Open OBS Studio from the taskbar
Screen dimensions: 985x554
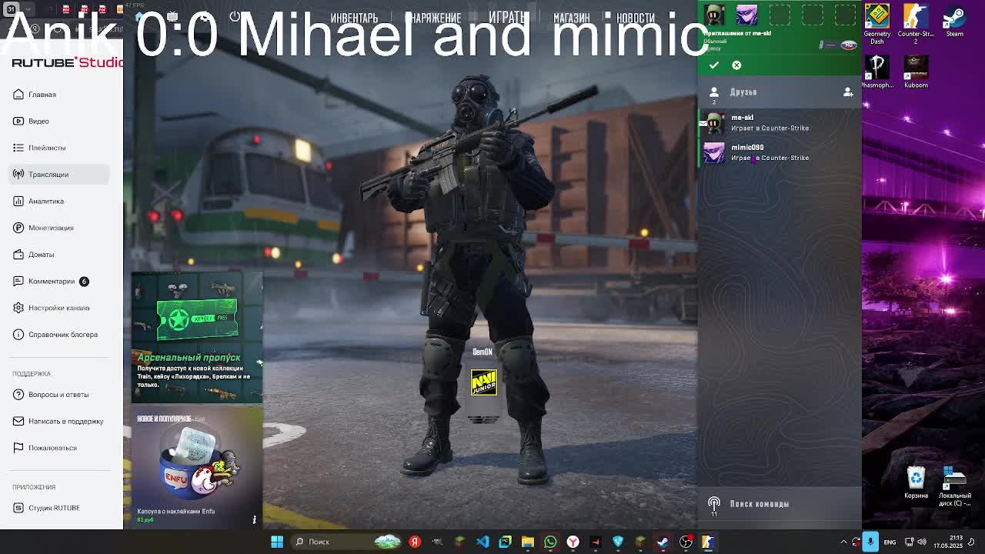point(686,542)
